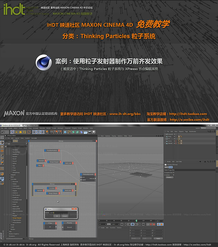Select the Scale tool icon
The image size is (218, 247).
[20, 132]
